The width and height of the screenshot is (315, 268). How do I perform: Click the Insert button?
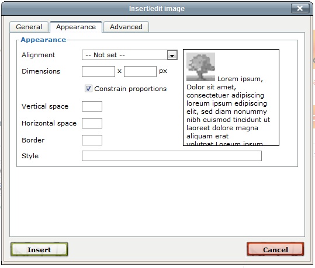(39, 249)
